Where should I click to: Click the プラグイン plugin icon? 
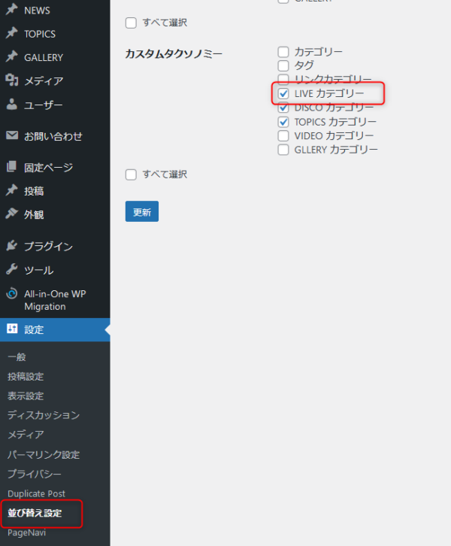[11, 246]
